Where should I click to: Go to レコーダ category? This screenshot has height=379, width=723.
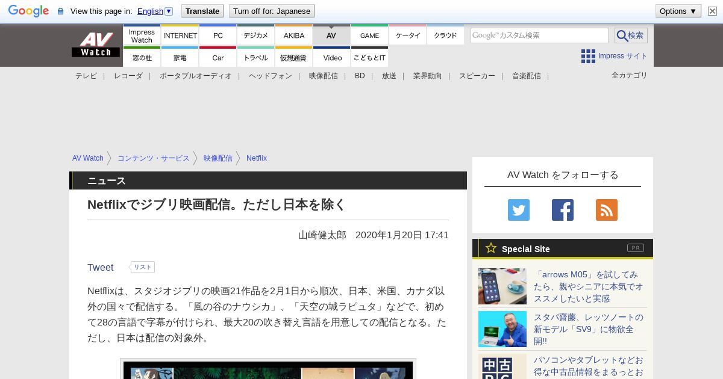[x=128, y=76]
